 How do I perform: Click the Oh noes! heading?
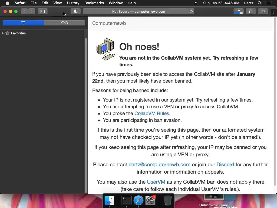(139, 47)
